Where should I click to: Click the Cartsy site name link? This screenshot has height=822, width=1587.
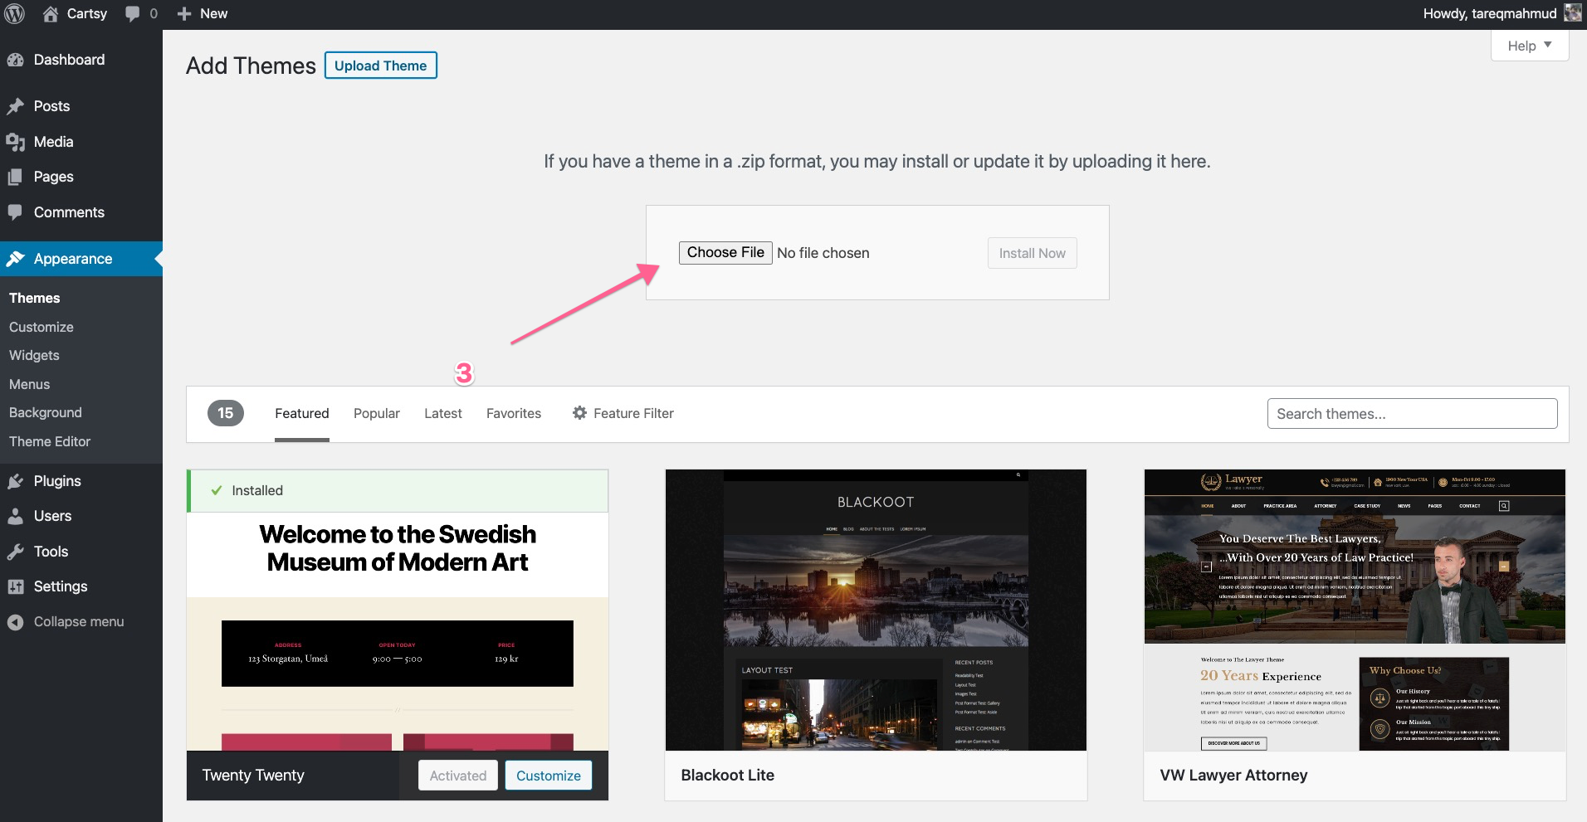87,14
